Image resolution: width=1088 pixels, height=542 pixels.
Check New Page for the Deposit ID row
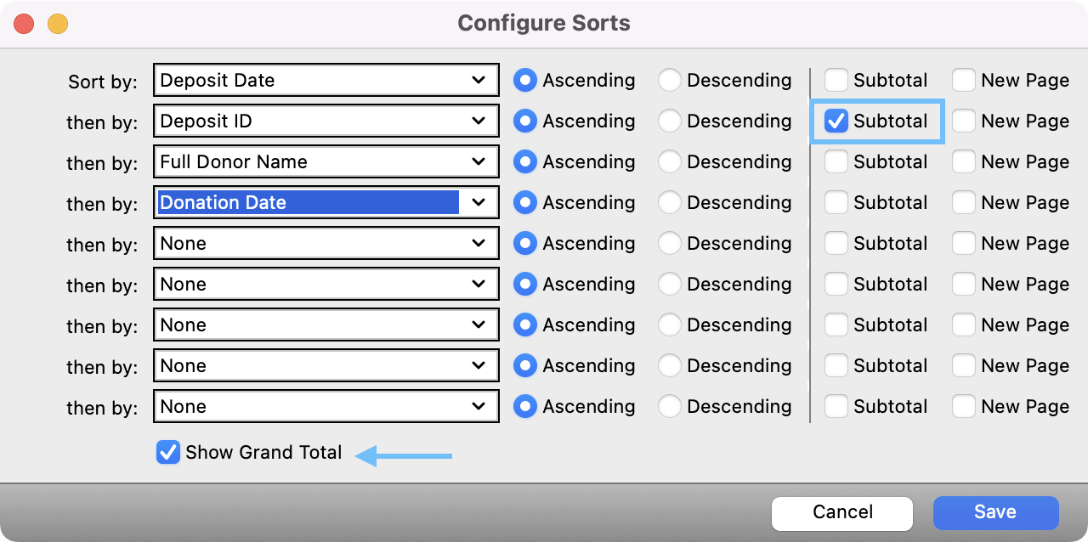pyautogui.click(x=964, y=121)
